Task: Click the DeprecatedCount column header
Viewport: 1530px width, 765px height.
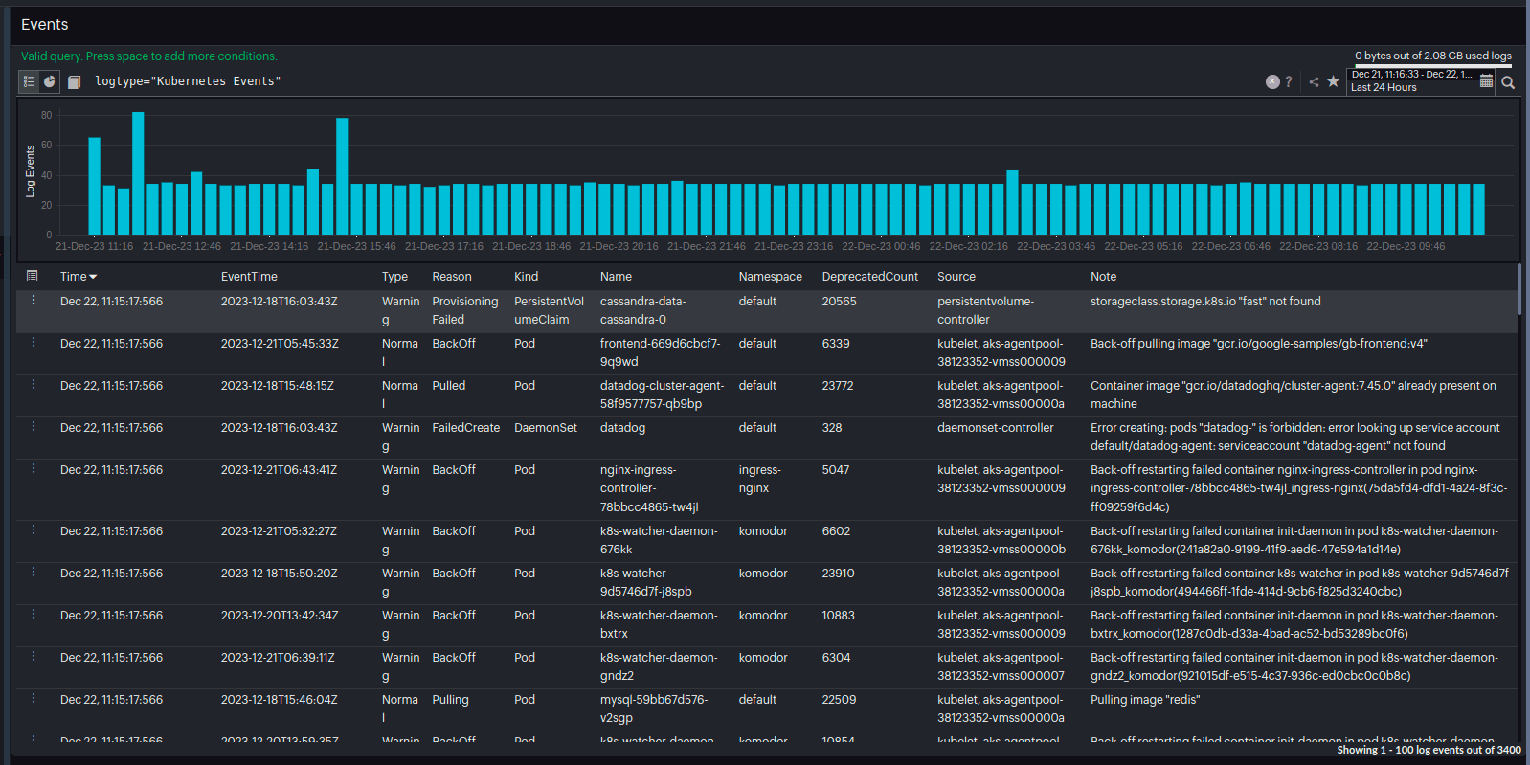Action: pos(869,277)
